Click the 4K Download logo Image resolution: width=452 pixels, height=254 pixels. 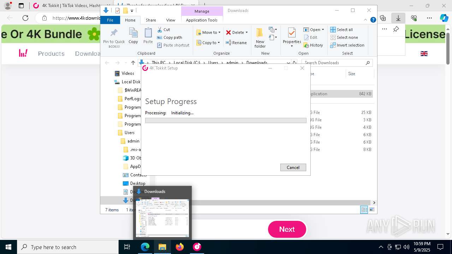click(23, 53)
